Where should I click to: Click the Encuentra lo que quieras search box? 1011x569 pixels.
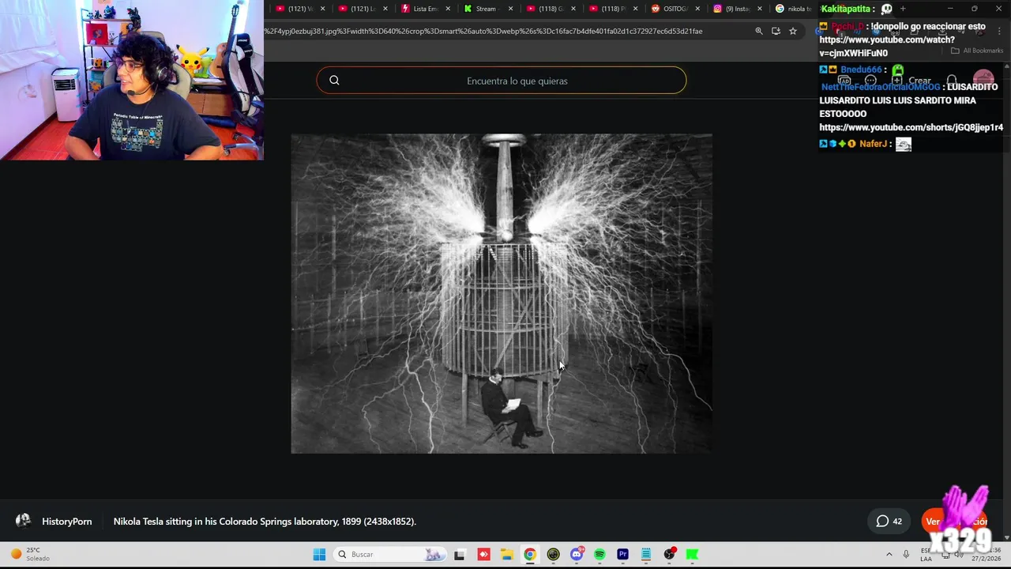pos(502,81)
